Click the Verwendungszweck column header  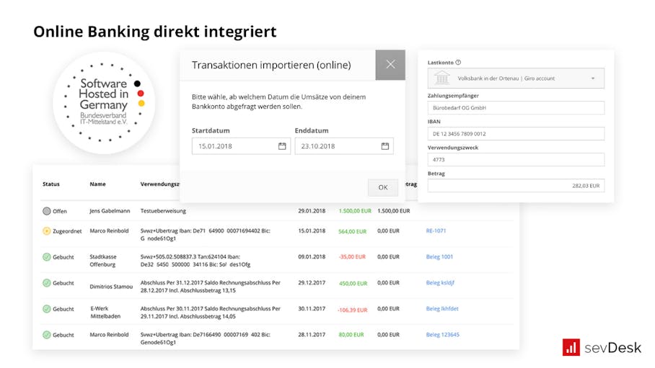(160, 184)
